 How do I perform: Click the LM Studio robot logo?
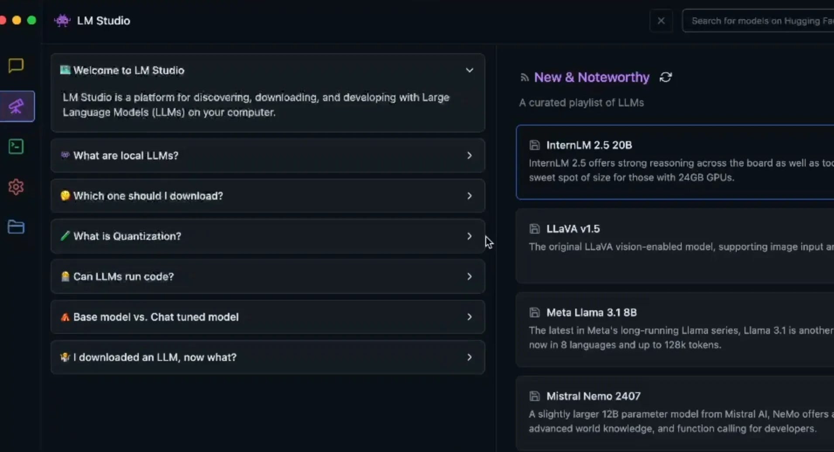coord(62,20)
